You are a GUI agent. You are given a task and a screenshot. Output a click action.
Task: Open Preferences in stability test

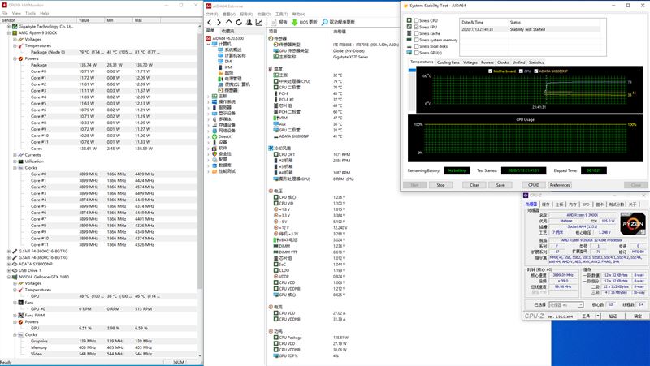pos(560,185)
